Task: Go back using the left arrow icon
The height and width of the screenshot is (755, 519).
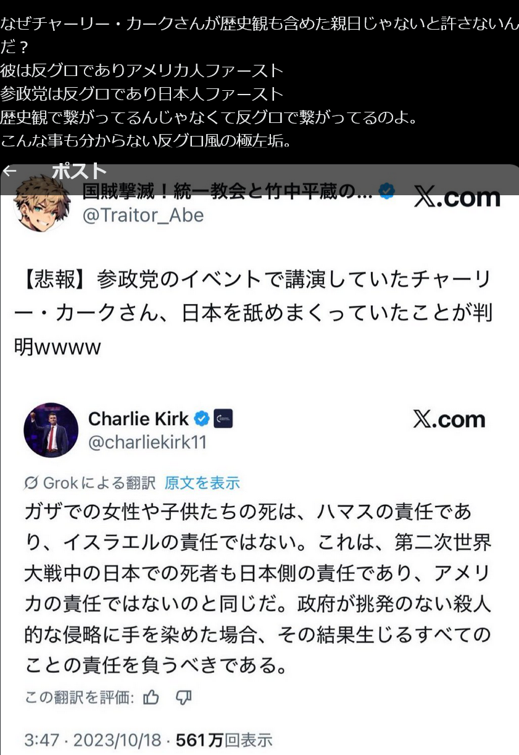Action: tap(10, 171)
